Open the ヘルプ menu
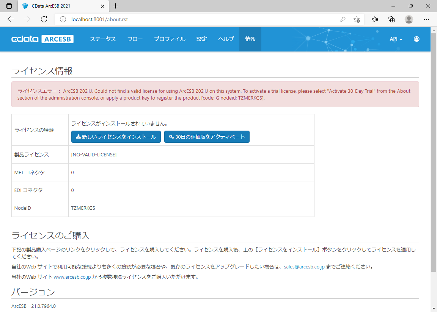The height and width of the screenshot is (312, 437). click(226, 39)
